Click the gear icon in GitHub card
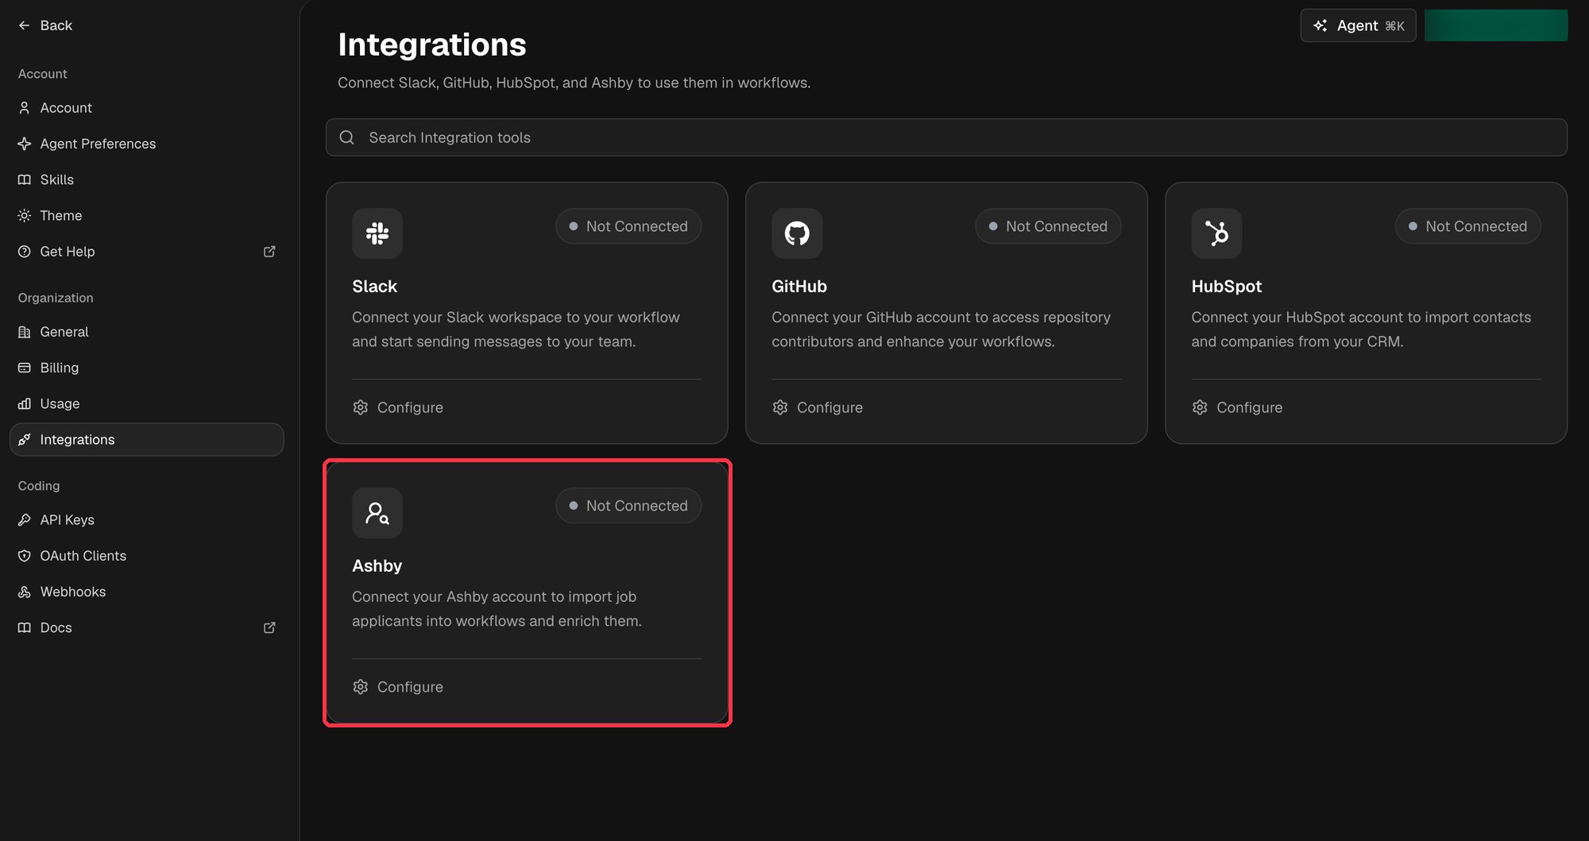This screenshot has width=1589, height=841. coord(780,407)
